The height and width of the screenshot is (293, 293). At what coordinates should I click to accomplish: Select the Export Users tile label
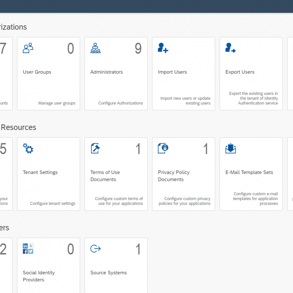(240, 72)
